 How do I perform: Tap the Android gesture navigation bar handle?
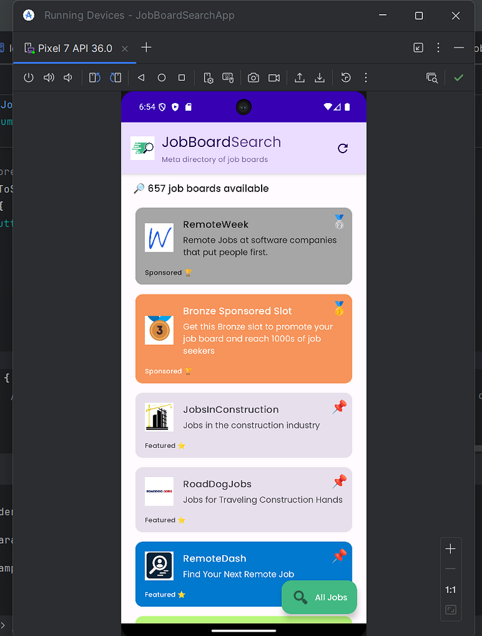pyautogui.click(x=243, y=631)
